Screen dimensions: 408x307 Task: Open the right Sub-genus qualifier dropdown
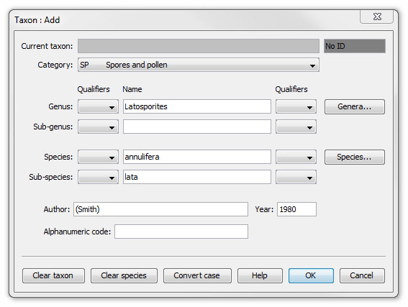point(296,127)
